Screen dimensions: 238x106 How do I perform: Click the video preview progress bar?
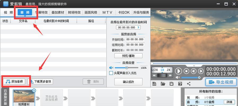[194, 63]
